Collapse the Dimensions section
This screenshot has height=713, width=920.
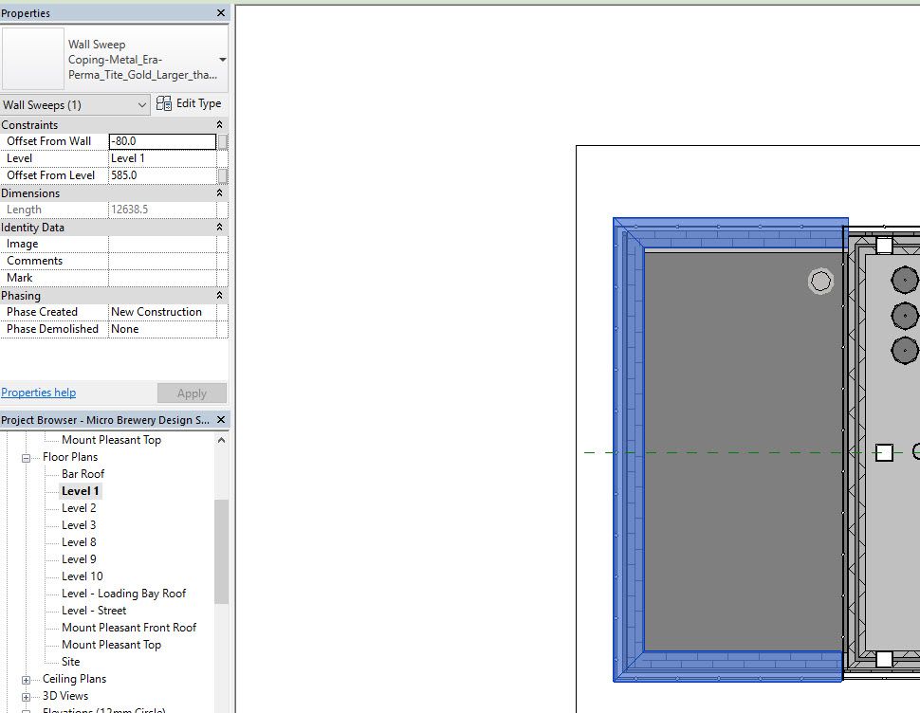(x=219, y=192)
